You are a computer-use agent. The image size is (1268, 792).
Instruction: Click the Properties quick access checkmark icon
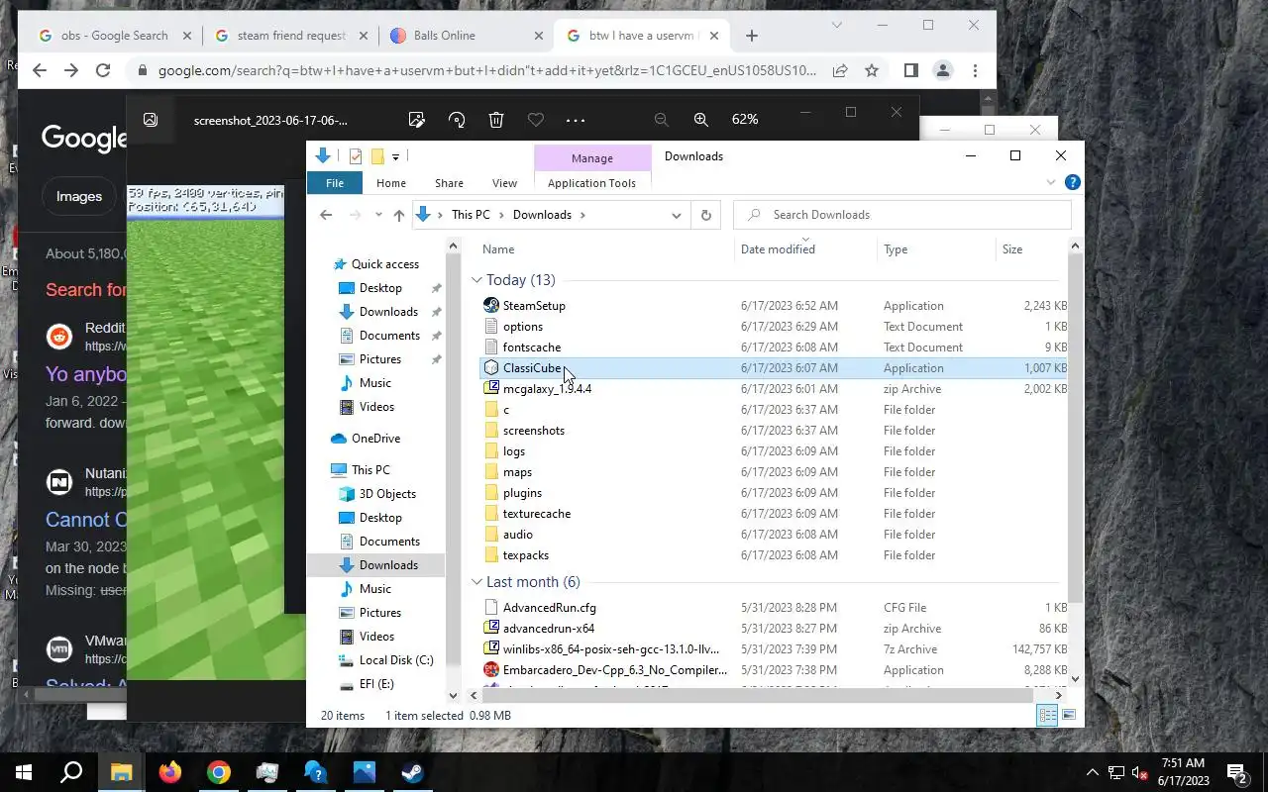[x=356, y=156]
